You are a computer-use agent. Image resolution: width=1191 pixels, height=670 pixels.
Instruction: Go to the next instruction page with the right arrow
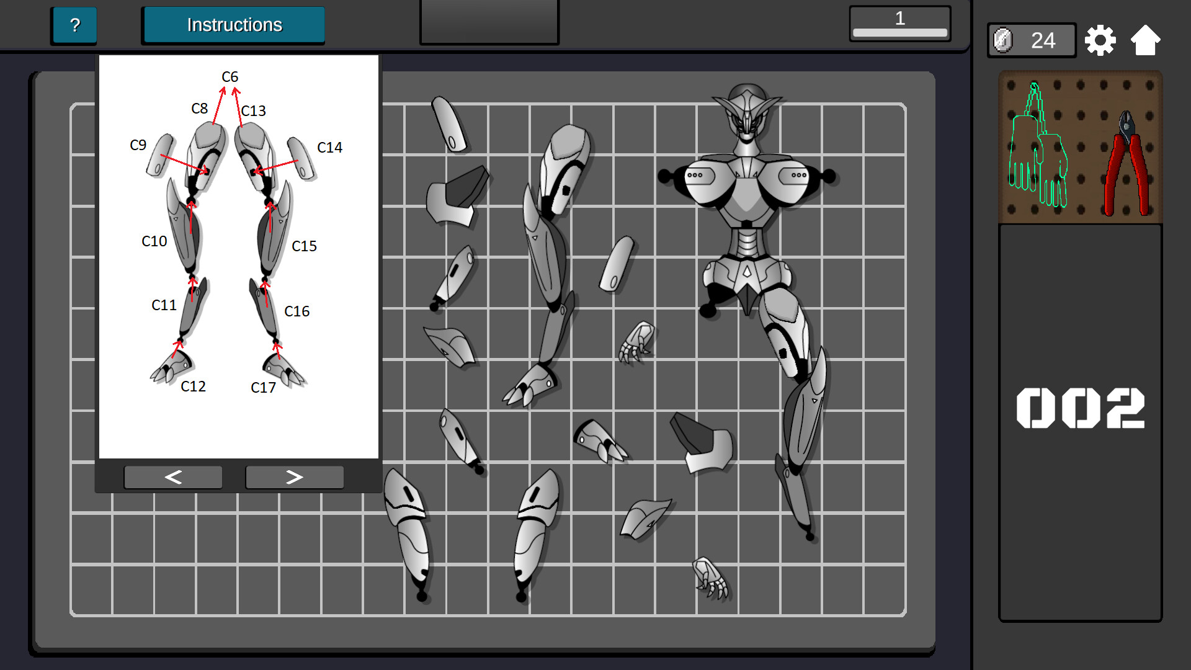click(294, 476)
